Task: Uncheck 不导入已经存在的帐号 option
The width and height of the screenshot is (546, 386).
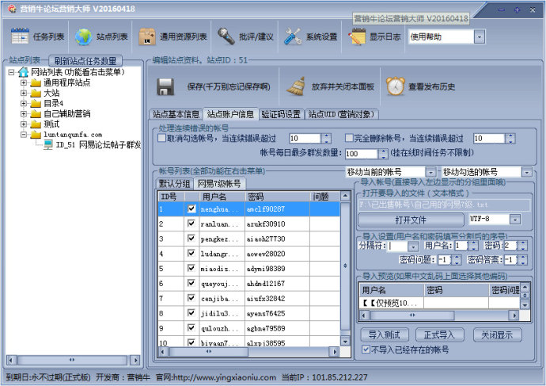Action: (x=365, y=350)
